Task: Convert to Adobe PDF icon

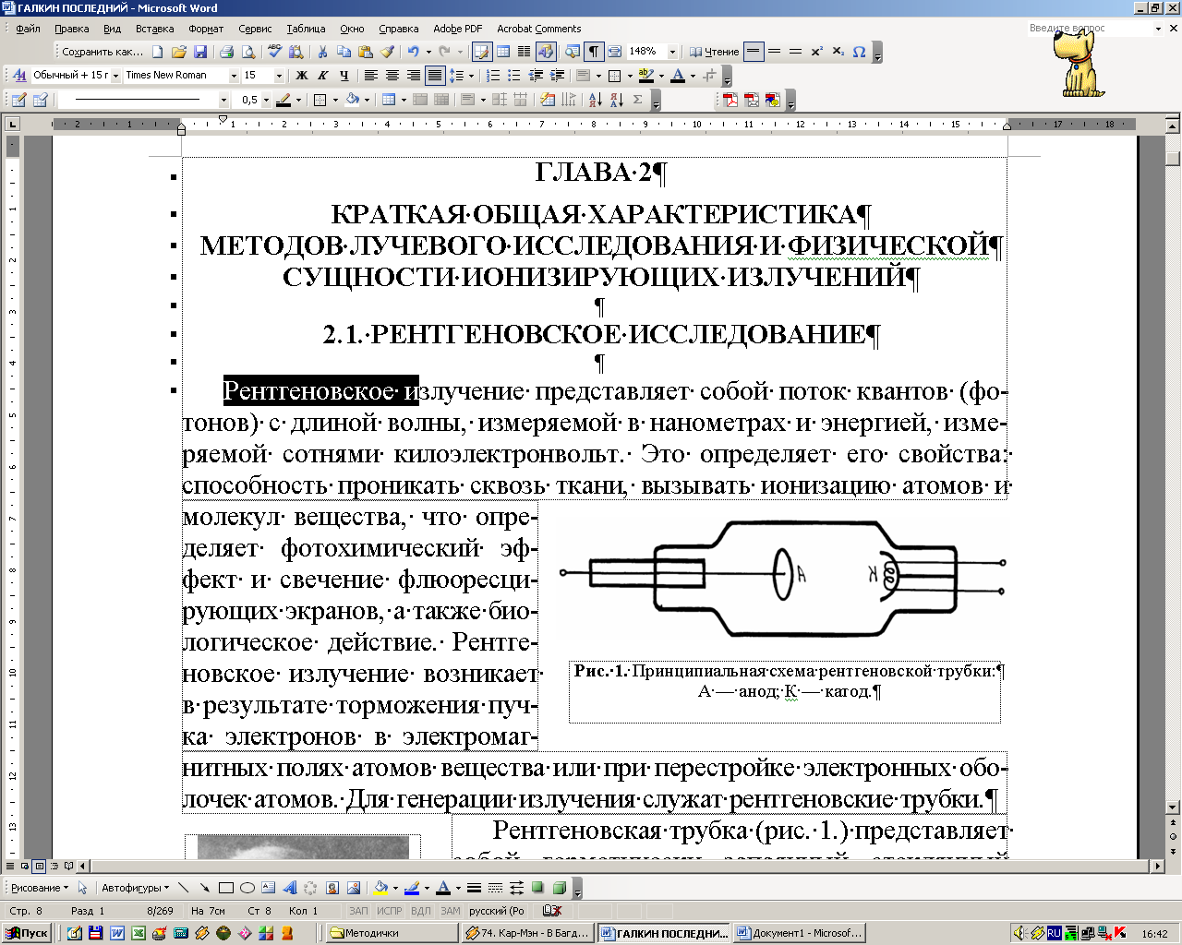Action: 730,100
